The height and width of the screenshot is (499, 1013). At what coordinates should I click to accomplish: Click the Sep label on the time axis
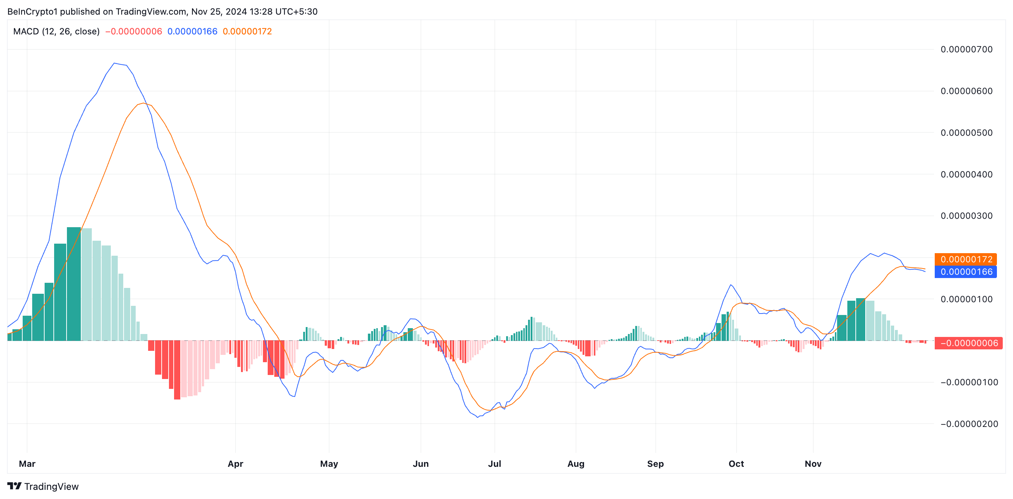click(x=655, y=464)
